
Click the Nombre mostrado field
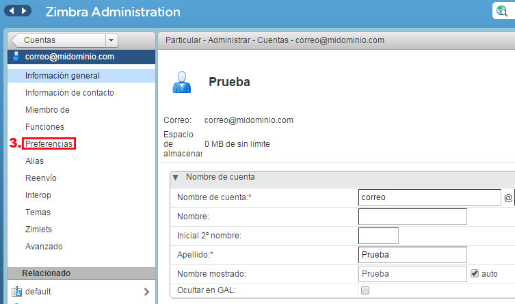412,274
